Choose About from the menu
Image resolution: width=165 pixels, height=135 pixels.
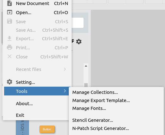pos(24,104)
